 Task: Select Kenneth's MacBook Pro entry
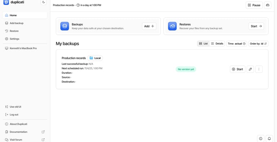pyautogui.click(x=25, y=48)
